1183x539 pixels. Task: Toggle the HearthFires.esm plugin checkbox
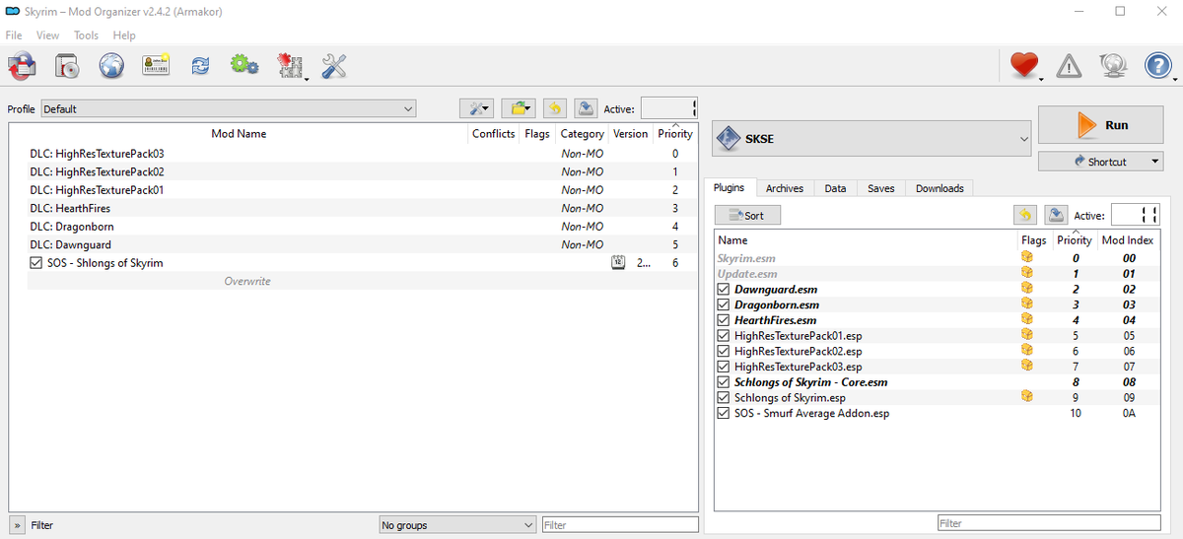724,320
